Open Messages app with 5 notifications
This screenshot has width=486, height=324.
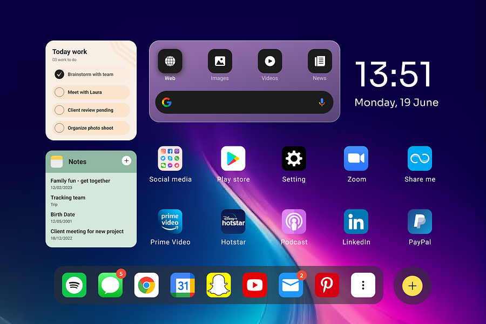[x=110, y=285]
